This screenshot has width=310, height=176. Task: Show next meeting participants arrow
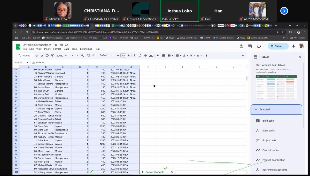point(284,11)
